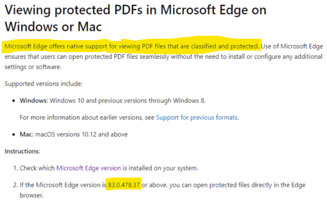Screen dimensions: 327x204
Task: Click the line "settings or software."
Action: click(33, 67)
